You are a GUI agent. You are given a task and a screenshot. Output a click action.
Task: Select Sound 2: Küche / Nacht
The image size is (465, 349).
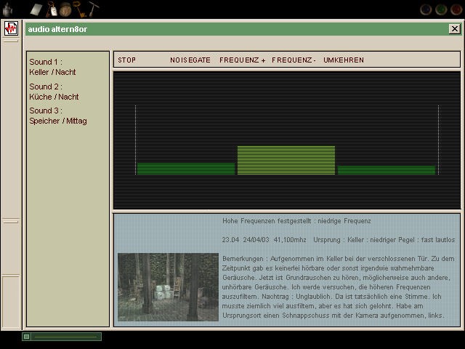pos(54,92)
